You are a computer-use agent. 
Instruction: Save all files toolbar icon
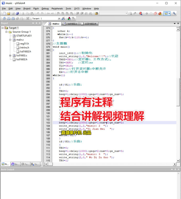tap(17, 14)
